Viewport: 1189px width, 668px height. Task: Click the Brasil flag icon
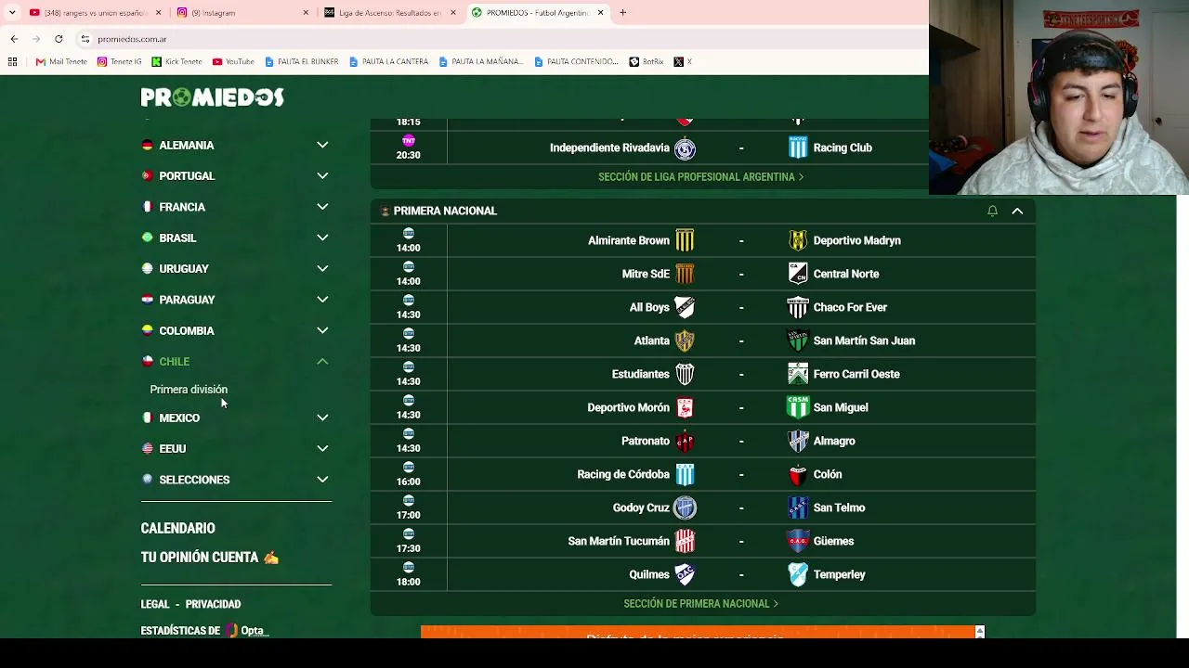pos(147,238)
